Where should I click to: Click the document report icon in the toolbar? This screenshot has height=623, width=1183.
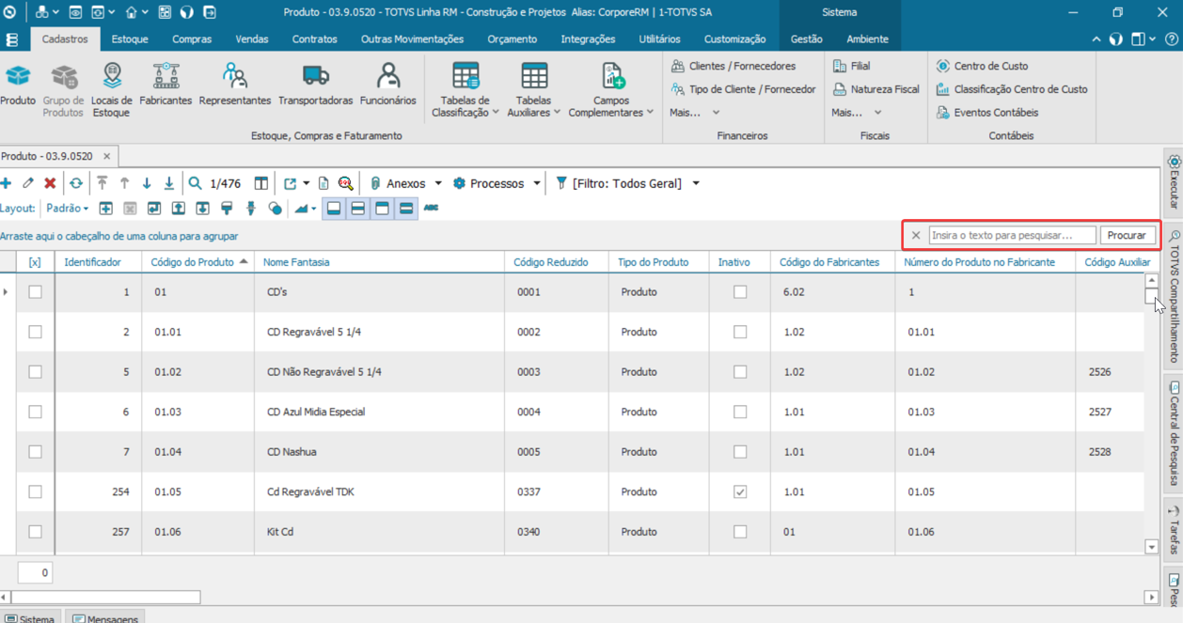click(323, 183)
